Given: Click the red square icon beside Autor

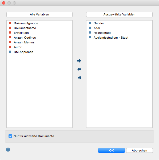Looking at the screenshot, I should [x=10, y=47].
